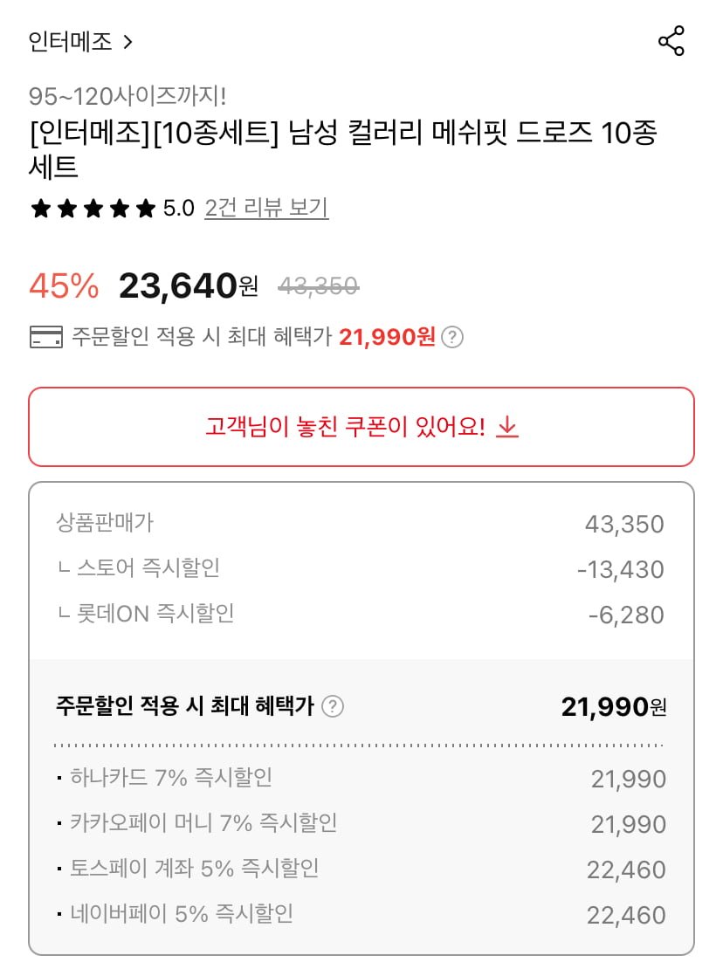723x969 pixels.
Task: Tap the 45% discount rate label
Action: (64, 285)
